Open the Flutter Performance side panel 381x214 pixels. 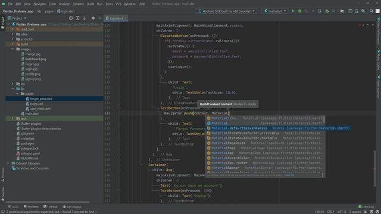point(379,31)
